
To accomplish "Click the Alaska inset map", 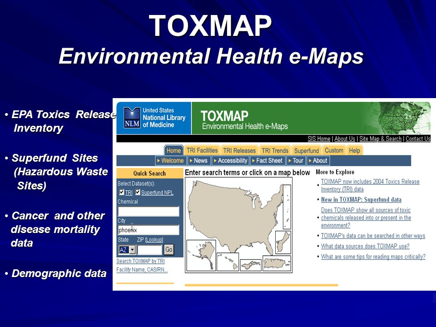I will pyautogui.click(x=201, y=255).
